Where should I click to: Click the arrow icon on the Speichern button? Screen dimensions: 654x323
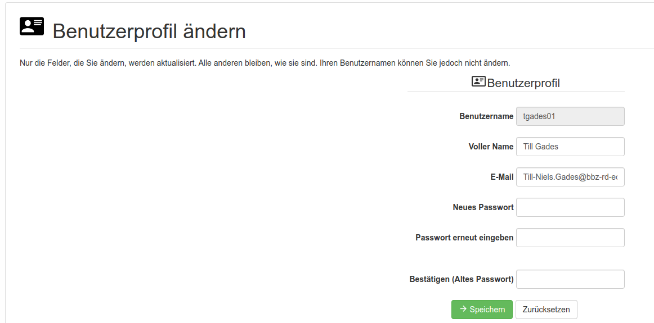click(463, 309)
